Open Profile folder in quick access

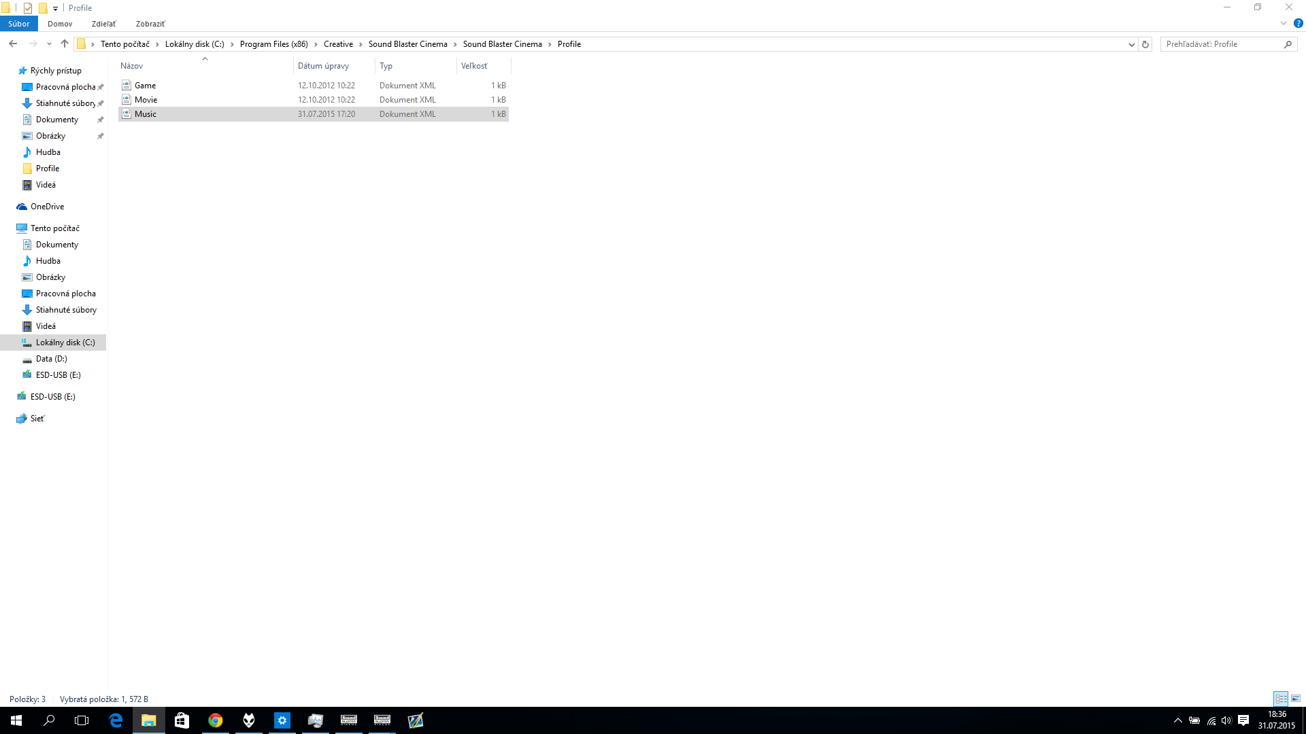(x=48, y=169)
